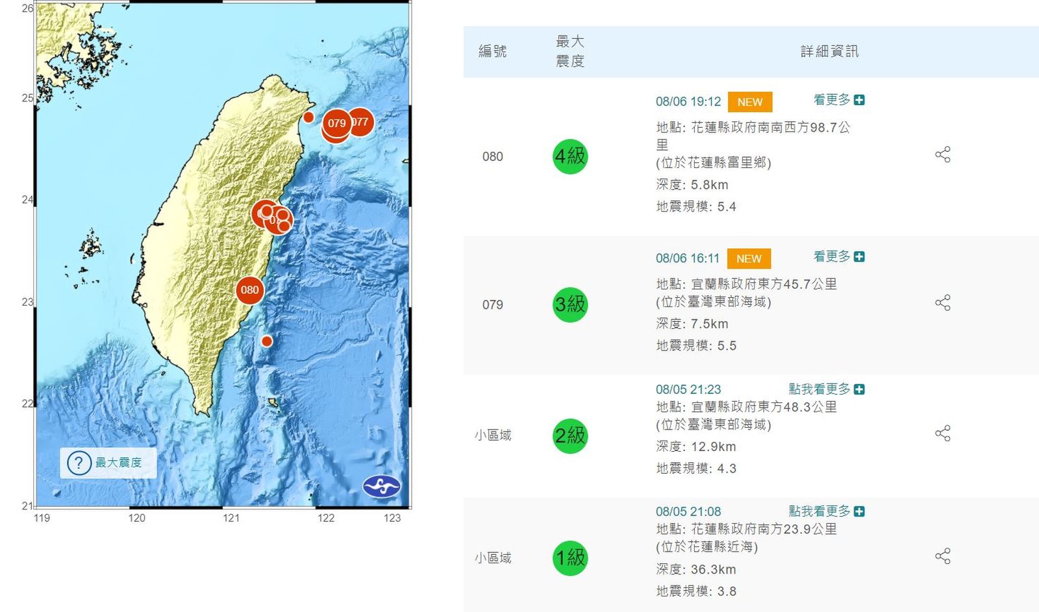Open the 08/06 19:12 earthquake report link
The width and height of the screenshot is (1039, 612).
coord(688,102)
